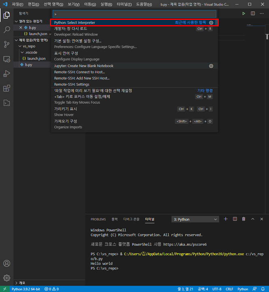Open the Run and Debug view
This screenshot has height=292, width=269.
[x=7, y=73]
